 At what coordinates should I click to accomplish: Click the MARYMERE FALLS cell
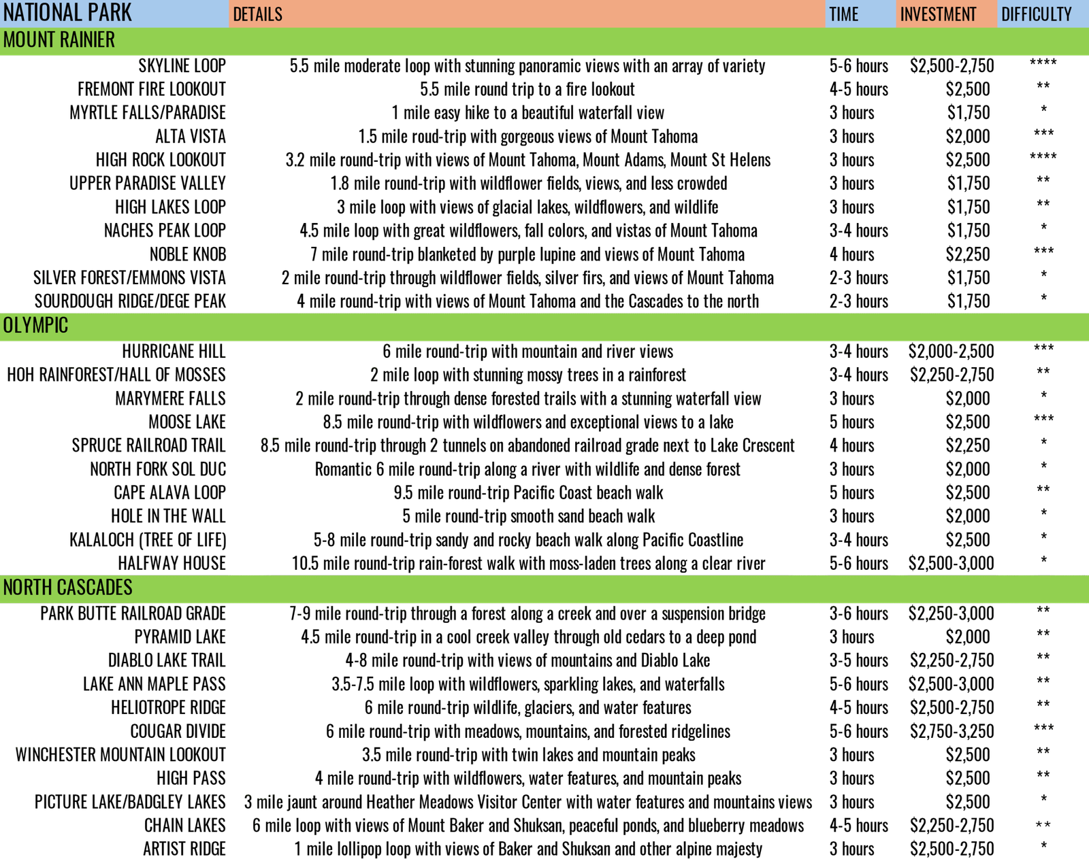[170, 399]
